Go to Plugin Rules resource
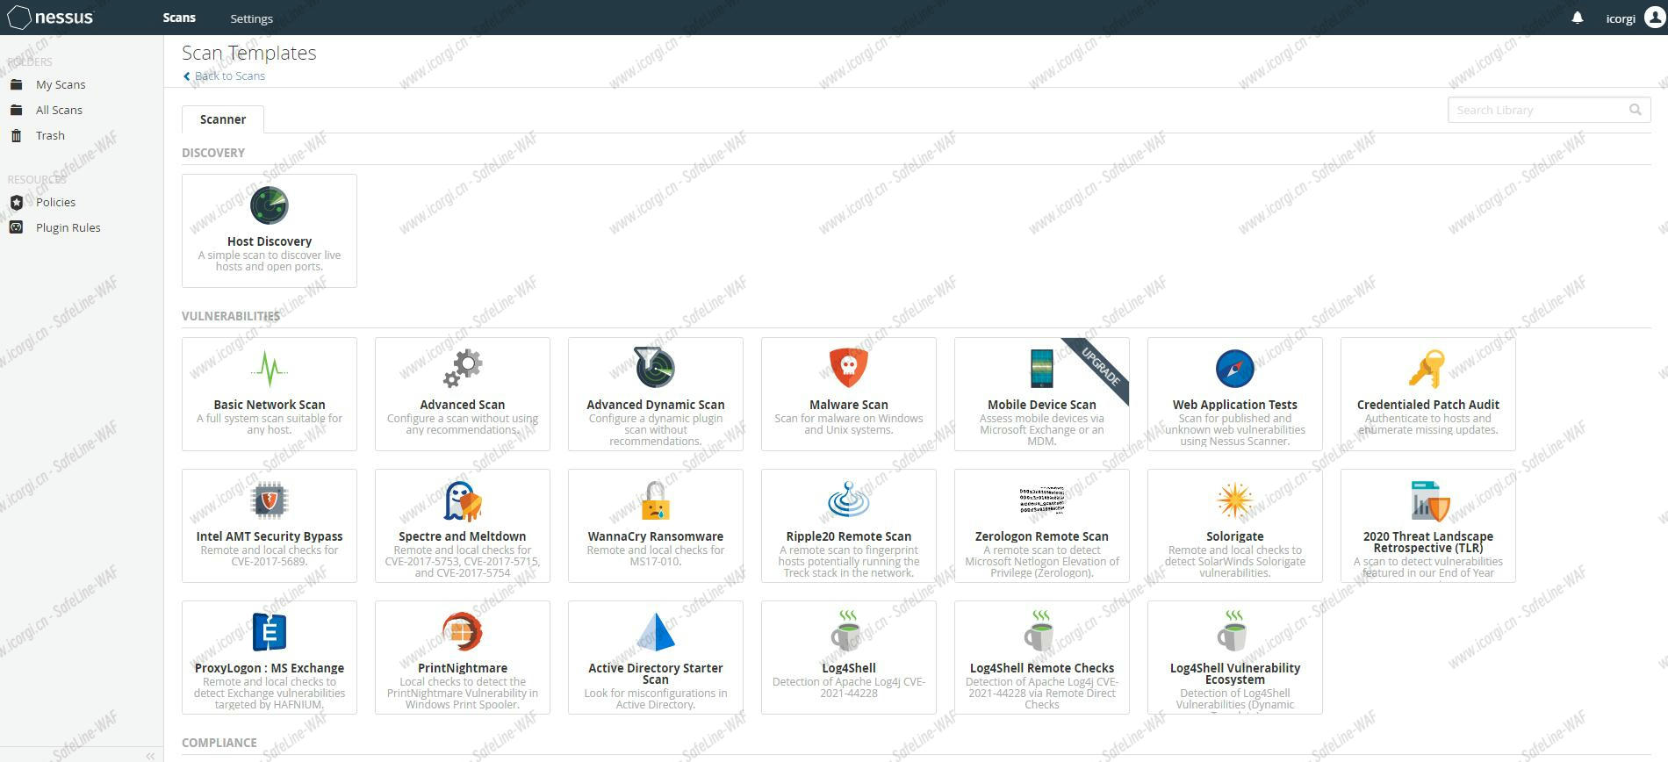This screenshot has width=1668, height=762. tap(68, 227)
